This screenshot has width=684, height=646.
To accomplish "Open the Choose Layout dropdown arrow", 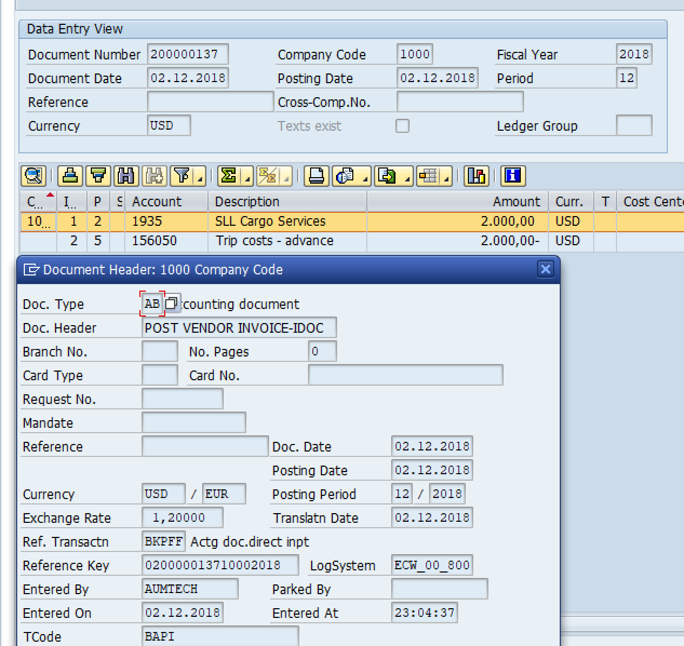I will [x=447, y=179].
